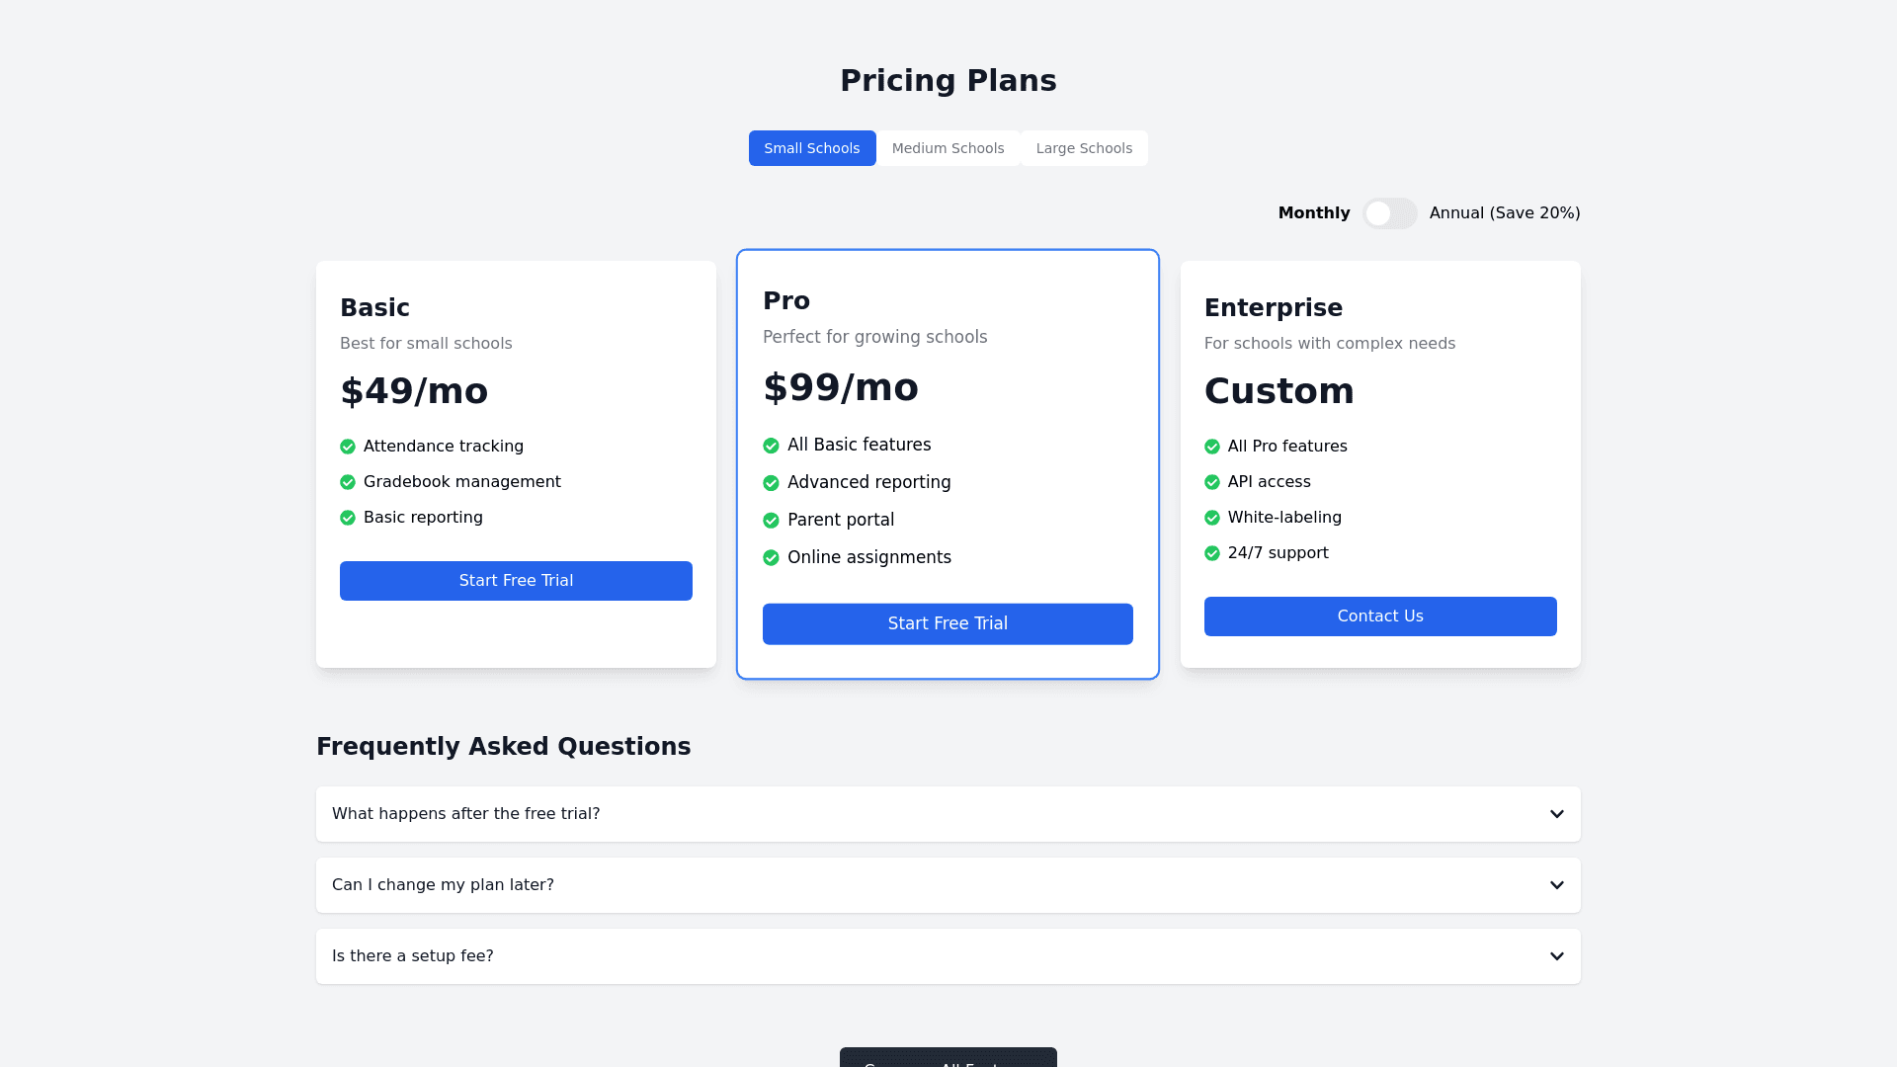This screenshot has width=1897, height=1067.
Task: Start the free trial for Pro plan
Action: click(x=948, y=624)
